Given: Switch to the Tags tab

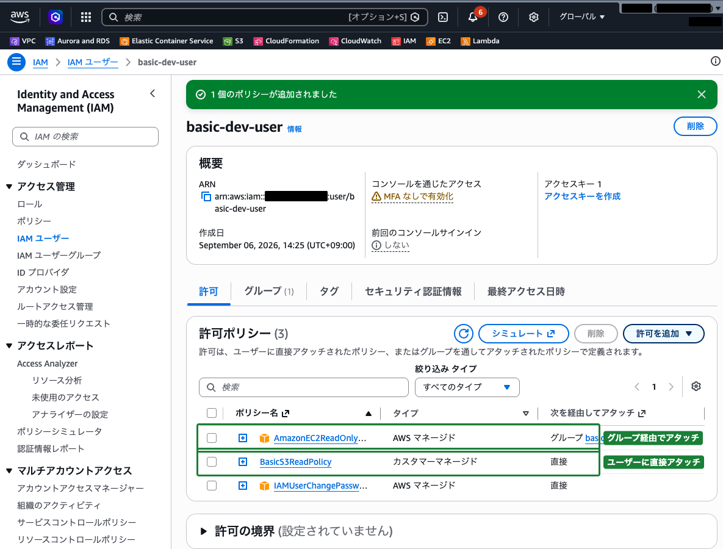Looking at the screenshot, I should pos(329,292).
